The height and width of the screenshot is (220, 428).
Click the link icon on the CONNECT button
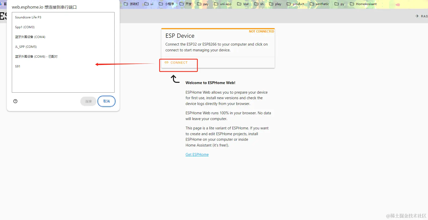[x=166, y=62]
